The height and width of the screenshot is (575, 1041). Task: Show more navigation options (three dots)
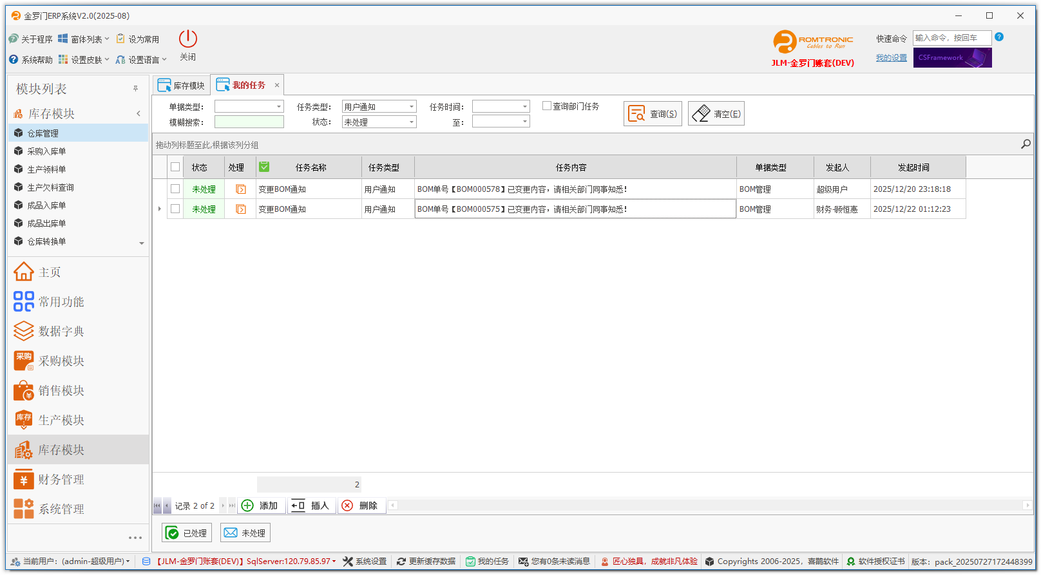point(135,538)
